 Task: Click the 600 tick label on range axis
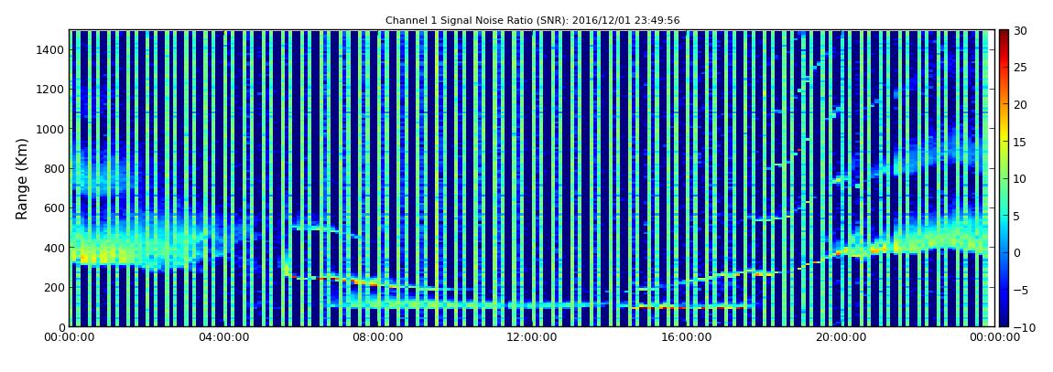(x=54, y=207)
